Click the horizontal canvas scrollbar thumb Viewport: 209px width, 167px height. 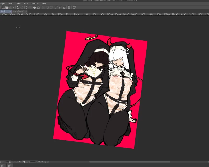(130, 162)
